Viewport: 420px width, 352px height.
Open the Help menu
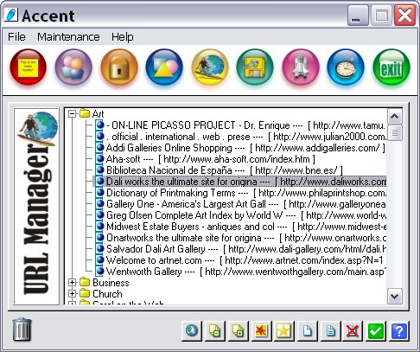pyautogui.click(x=123, y=37)
